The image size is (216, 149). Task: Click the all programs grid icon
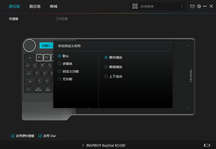[x=135, y=6]
